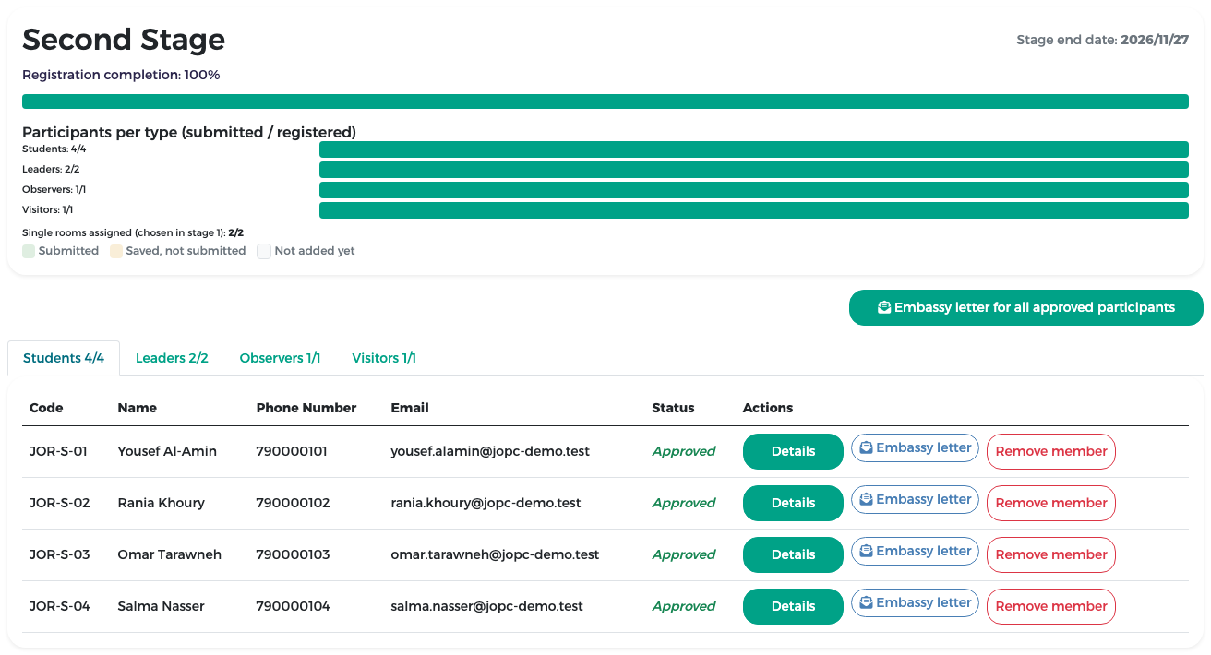Screen dimensions: 1211x655
Task: Click the envelope icon in the all-participants embassy letter button
Action: pos(884,307)
